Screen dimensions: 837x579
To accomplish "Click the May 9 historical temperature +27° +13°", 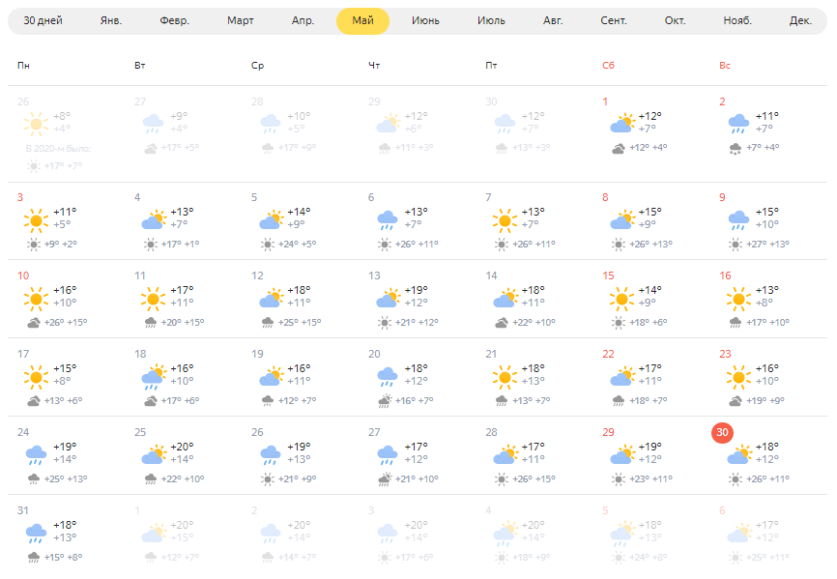I will point(767,245).
